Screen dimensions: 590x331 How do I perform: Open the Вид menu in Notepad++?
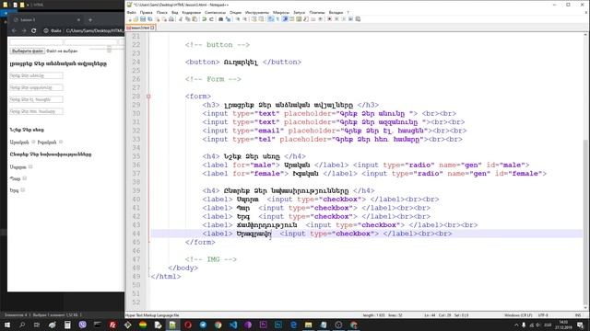pos(175,12)
